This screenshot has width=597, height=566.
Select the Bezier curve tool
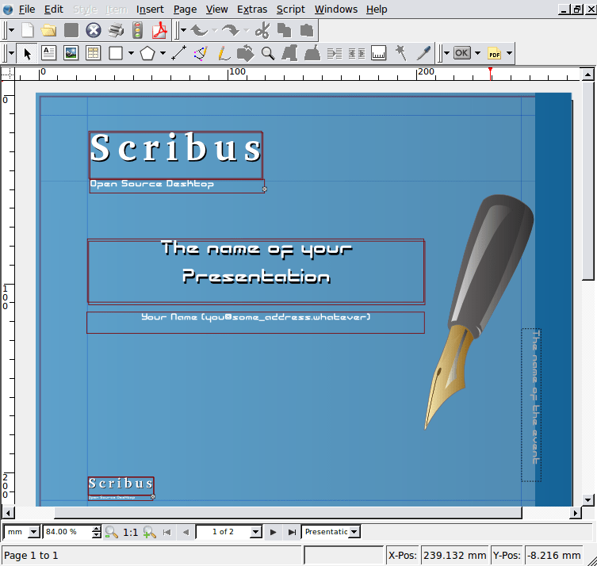coord(201,53)
